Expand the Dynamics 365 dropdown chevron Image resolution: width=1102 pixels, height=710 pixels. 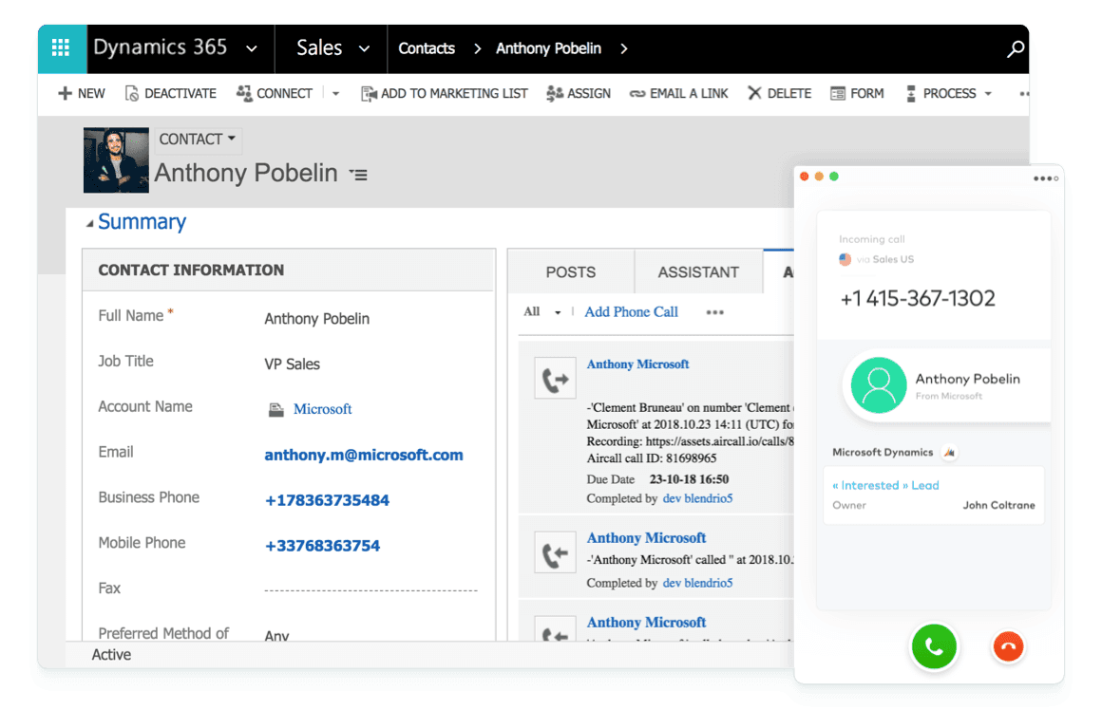pos(251,48)
